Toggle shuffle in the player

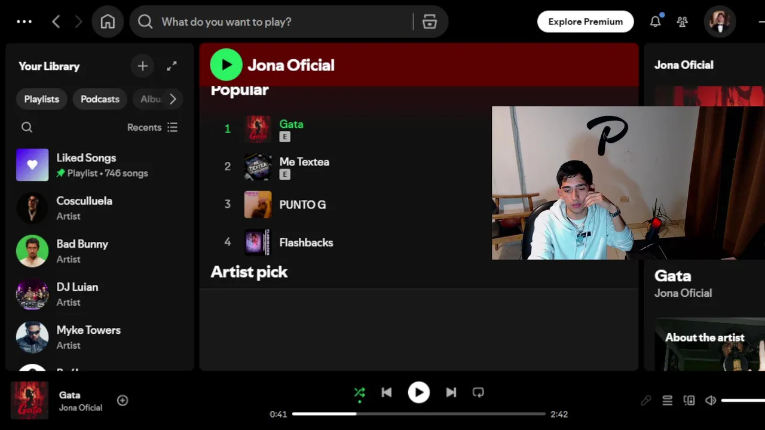click(359, 392)
